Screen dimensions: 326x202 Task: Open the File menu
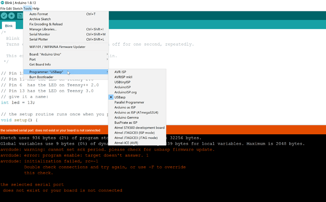point(3,8)
